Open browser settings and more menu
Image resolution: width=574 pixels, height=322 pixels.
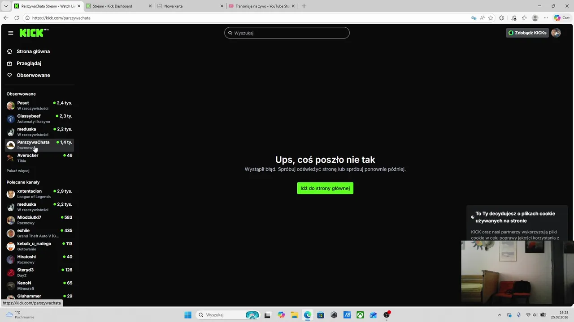click(x=546, y=18)
